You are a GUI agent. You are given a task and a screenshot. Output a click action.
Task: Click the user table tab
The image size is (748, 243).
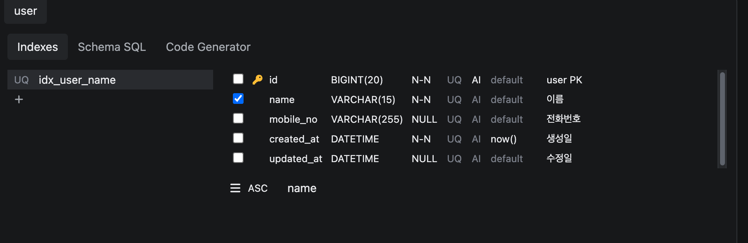coord(26,11)
